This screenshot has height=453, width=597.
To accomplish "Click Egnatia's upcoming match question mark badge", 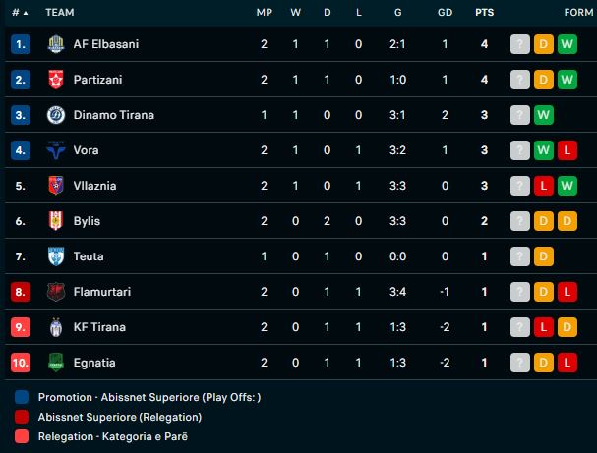I will [x=519, y=363].
